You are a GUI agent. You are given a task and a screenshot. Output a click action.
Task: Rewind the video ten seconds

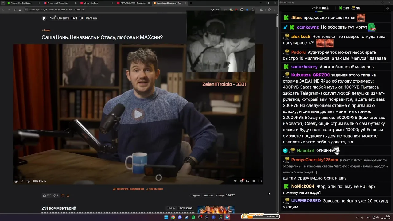pyautogui.click(x=16, y=181)
